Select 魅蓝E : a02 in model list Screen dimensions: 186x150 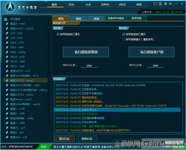[x=25, y=132]
